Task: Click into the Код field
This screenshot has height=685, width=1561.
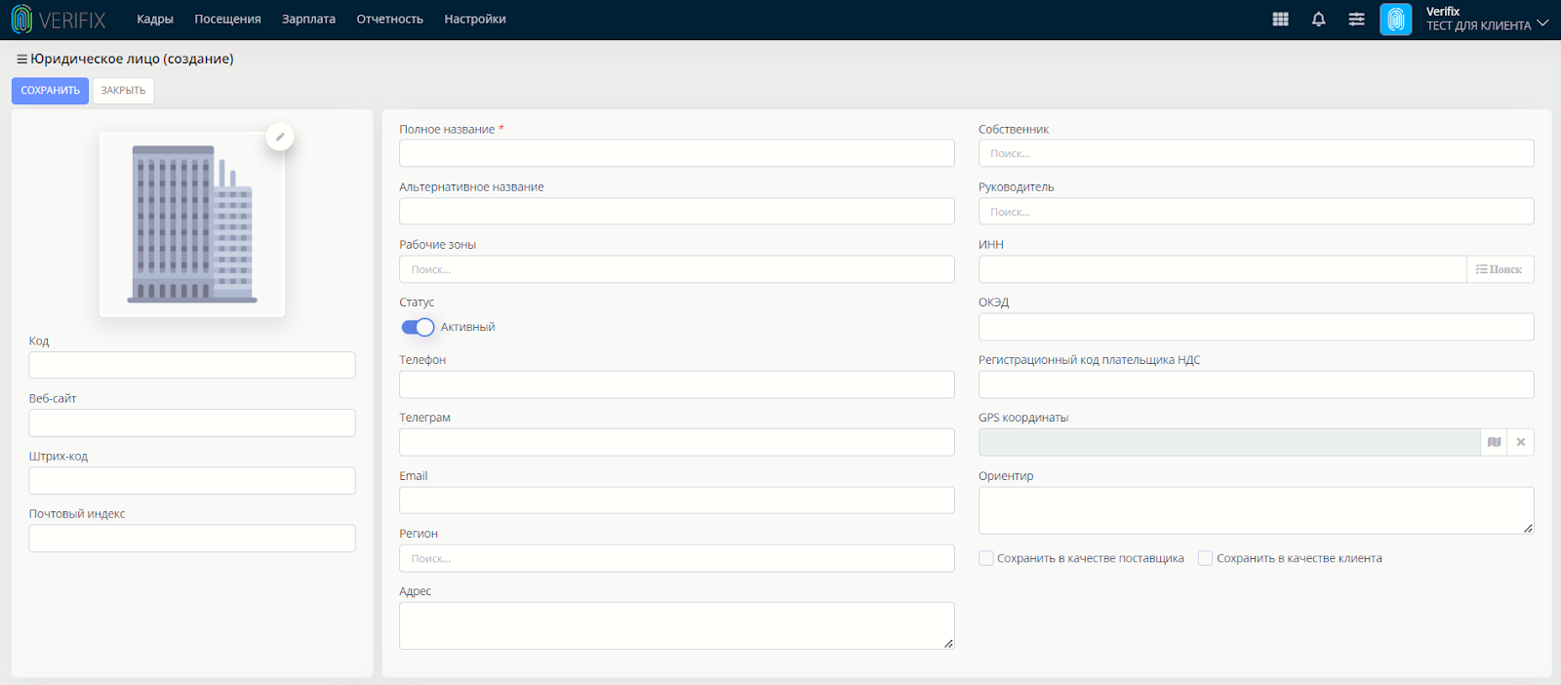Action: 192,365
